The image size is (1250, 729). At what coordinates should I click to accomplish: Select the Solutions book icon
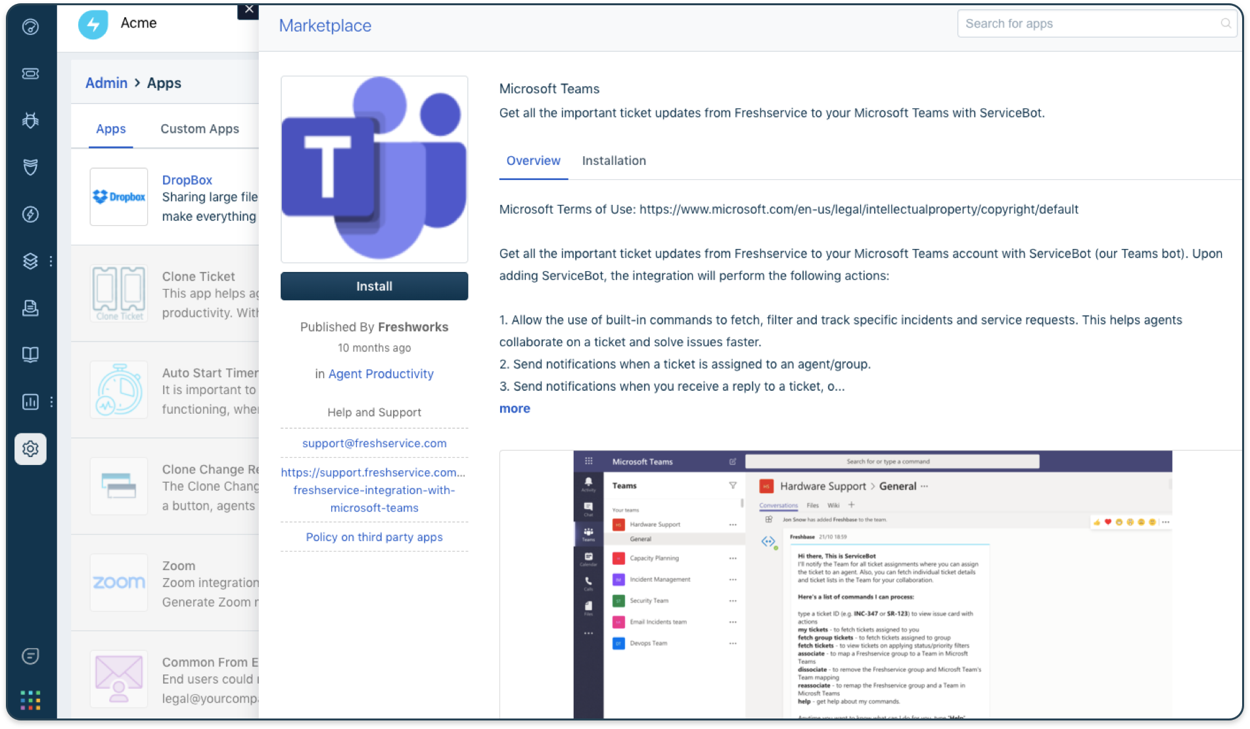click(x=30, y=355)
